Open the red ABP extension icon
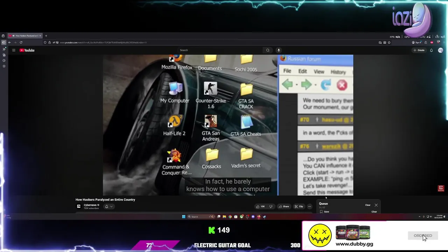This screenshot has height=252, width=448. coord(432,42)
